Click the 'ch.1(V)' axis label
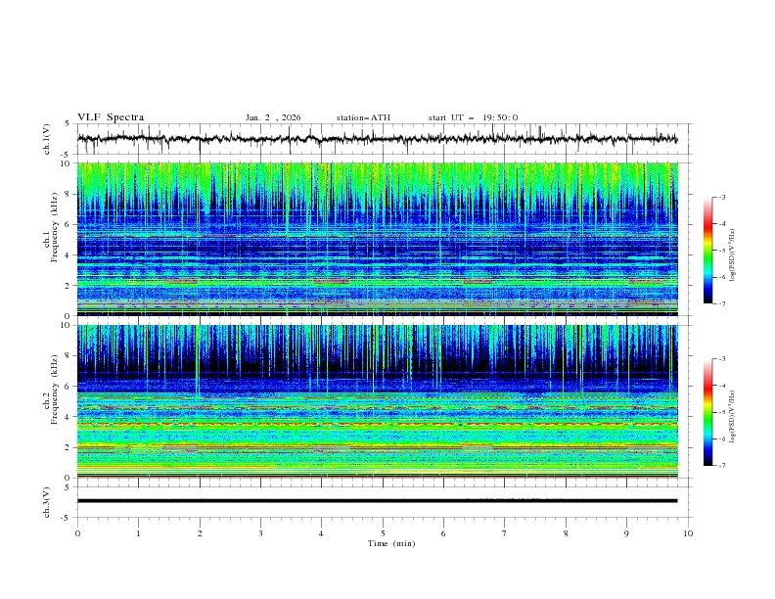Image resolution: width=775 pixels, height=599 pixels. (x=47, y=139)
